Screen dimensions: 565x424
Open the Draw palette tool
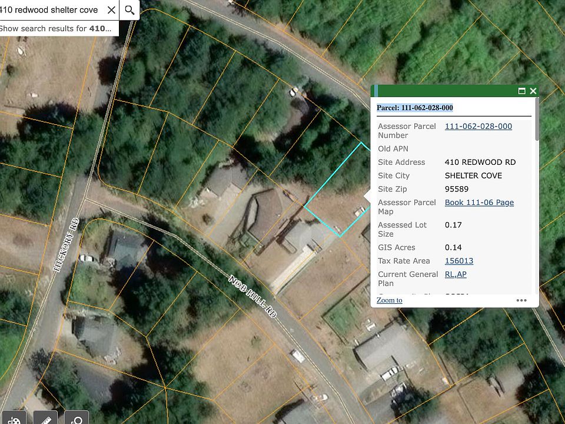14,418
